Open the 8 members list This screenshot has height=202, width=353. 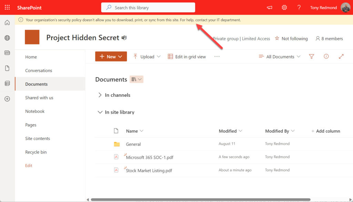click(329, 39)
